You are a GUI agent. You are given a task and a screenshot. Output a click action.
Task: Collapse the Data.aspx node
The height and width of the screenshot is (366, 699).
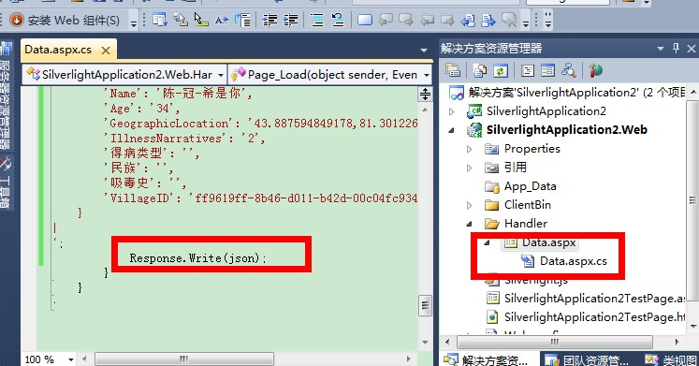tap(487, 242)
